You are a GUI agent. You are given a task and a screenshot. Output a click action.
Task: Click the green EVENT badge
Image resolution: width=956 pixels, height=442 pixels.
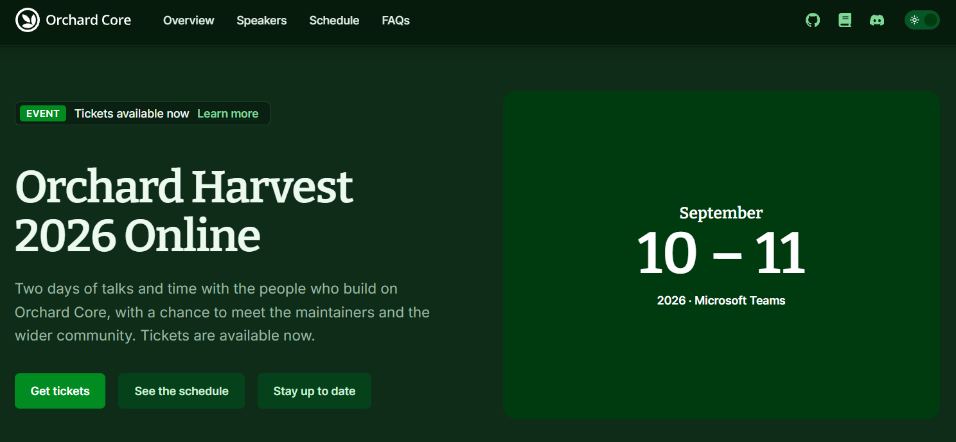pyautogui.click(x=43, y=114)
